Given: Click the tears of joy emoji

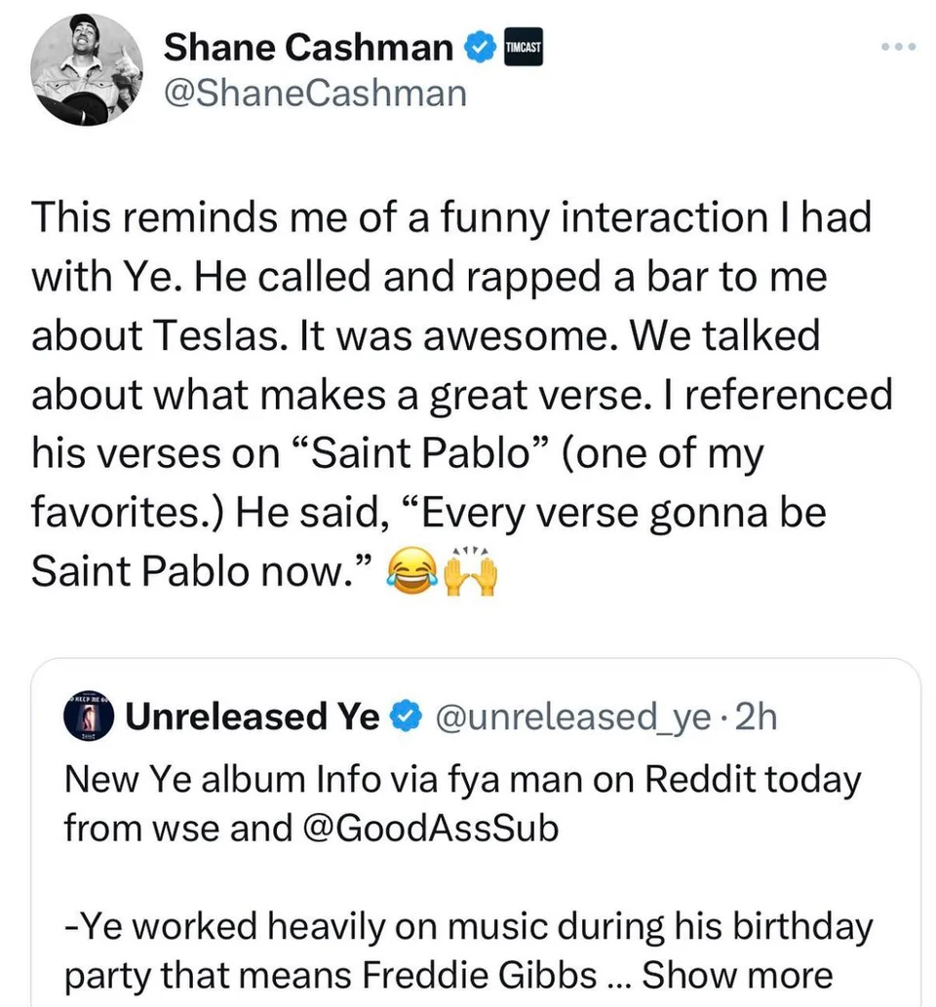Looking at the screenshot, I should pyautogui.click(x=410, y=571).
